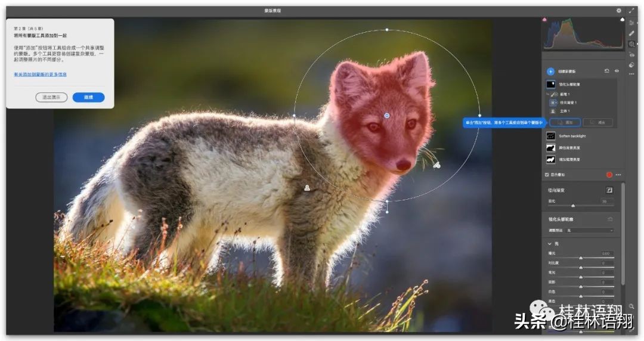Open overlay options three-dot menu
The height and width of the screenshot is (341, 644).
pyautogui.click(x=618, y=175)
